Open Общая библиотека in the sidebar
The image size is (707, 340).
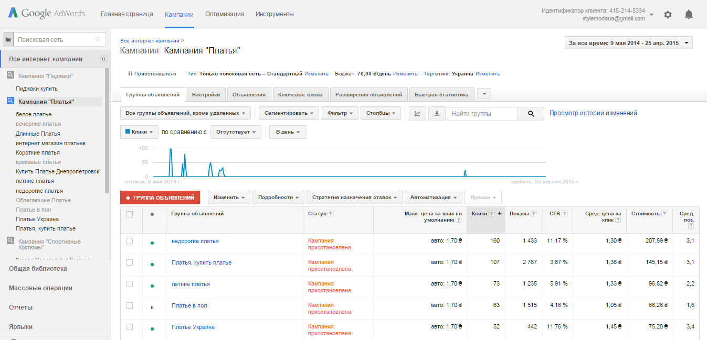[x=38, y=269]
